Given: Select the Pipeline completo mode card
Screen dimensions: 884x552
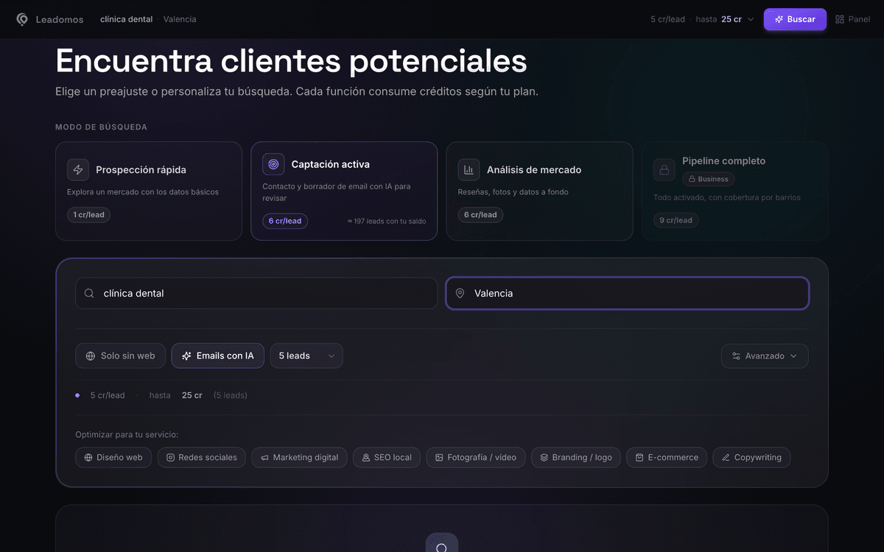Looking at the screenshot, I should click(735, 191).
